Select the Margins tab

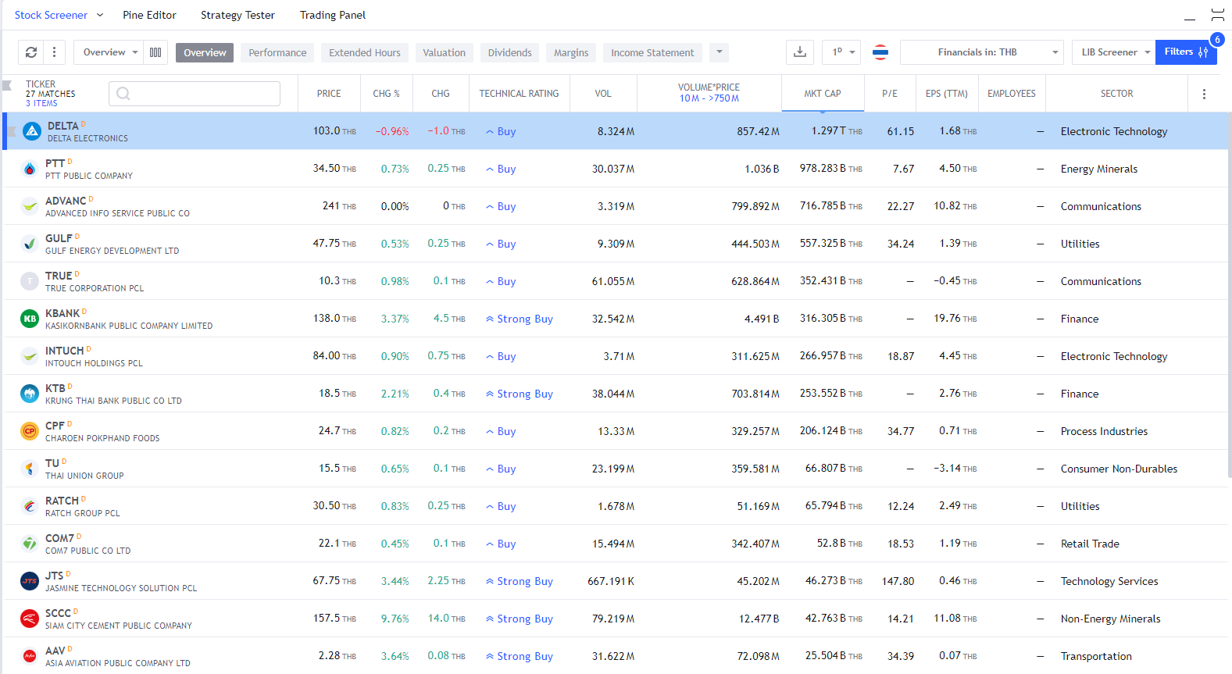[x=571, y=52]
